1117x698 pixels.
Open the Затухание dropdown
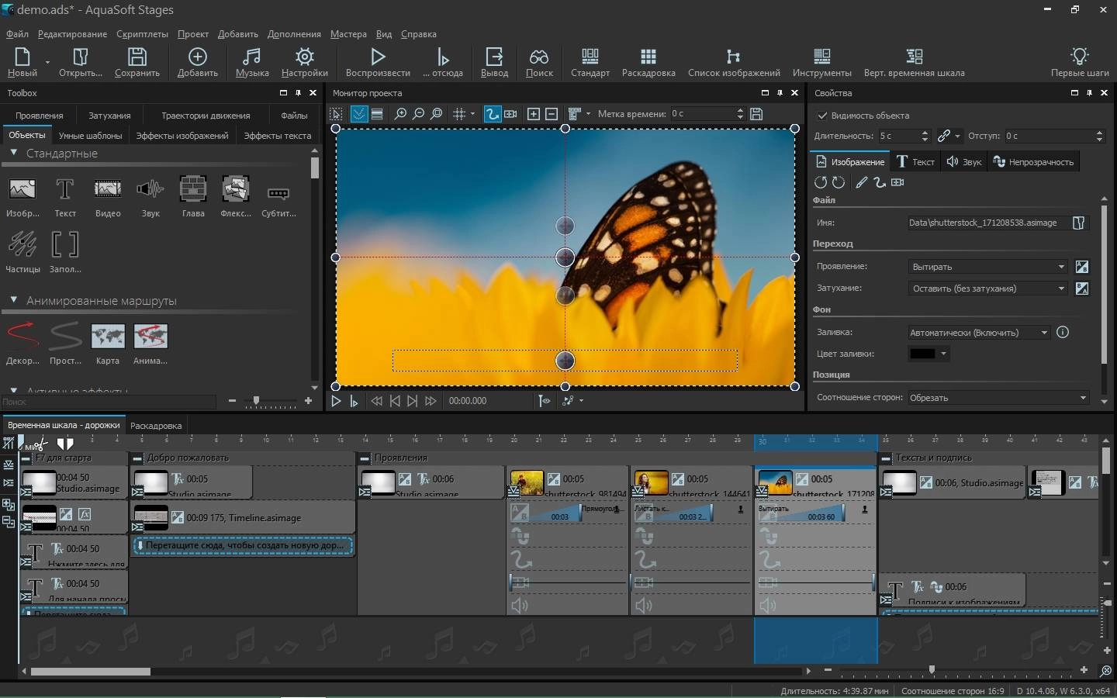[x=988, y=289]
